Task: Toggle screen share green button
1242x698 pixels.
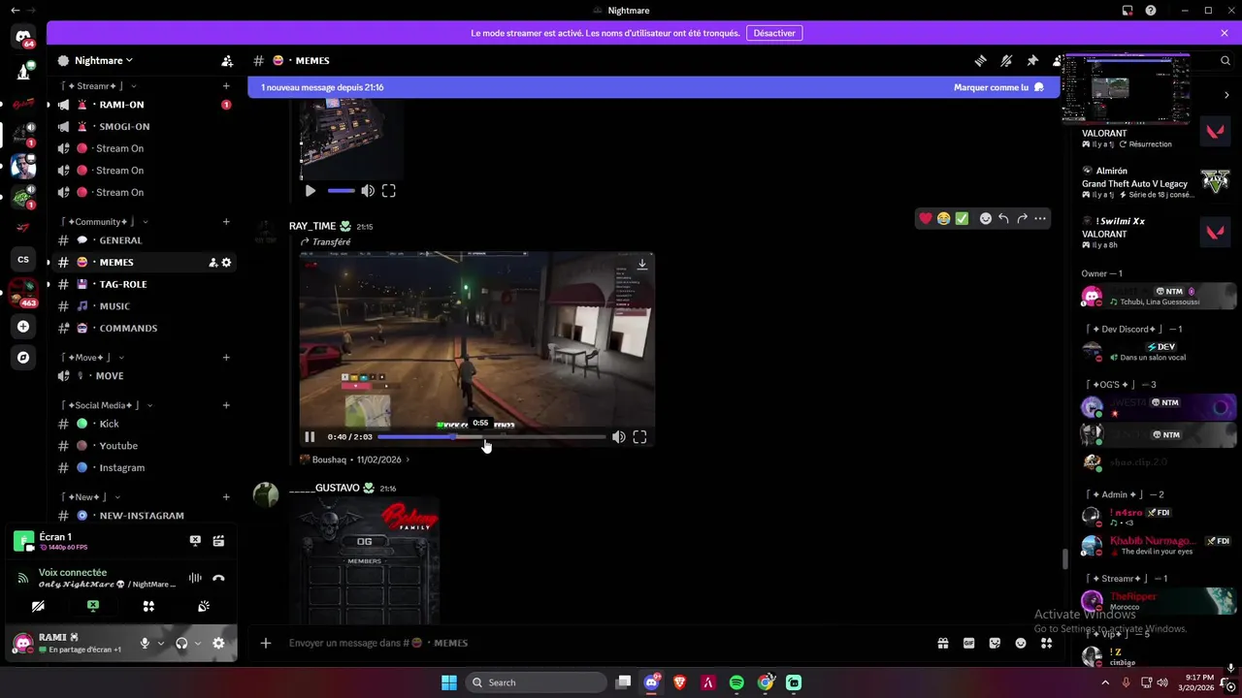Action: click(x=93, y=606)
